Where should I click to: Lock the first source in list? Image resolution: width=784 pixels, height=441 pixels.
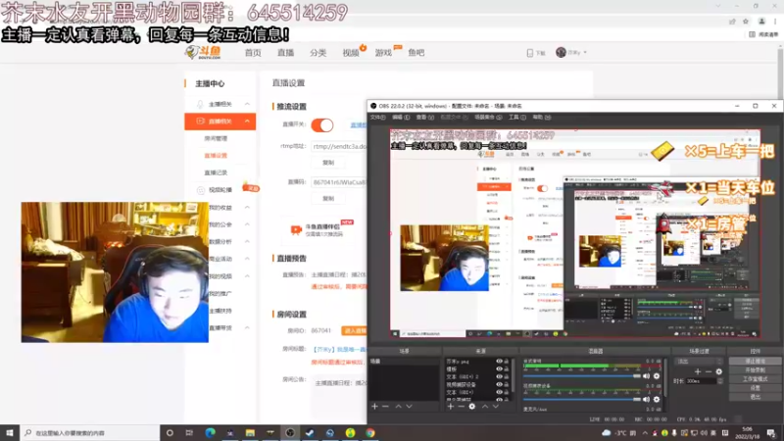507,361
